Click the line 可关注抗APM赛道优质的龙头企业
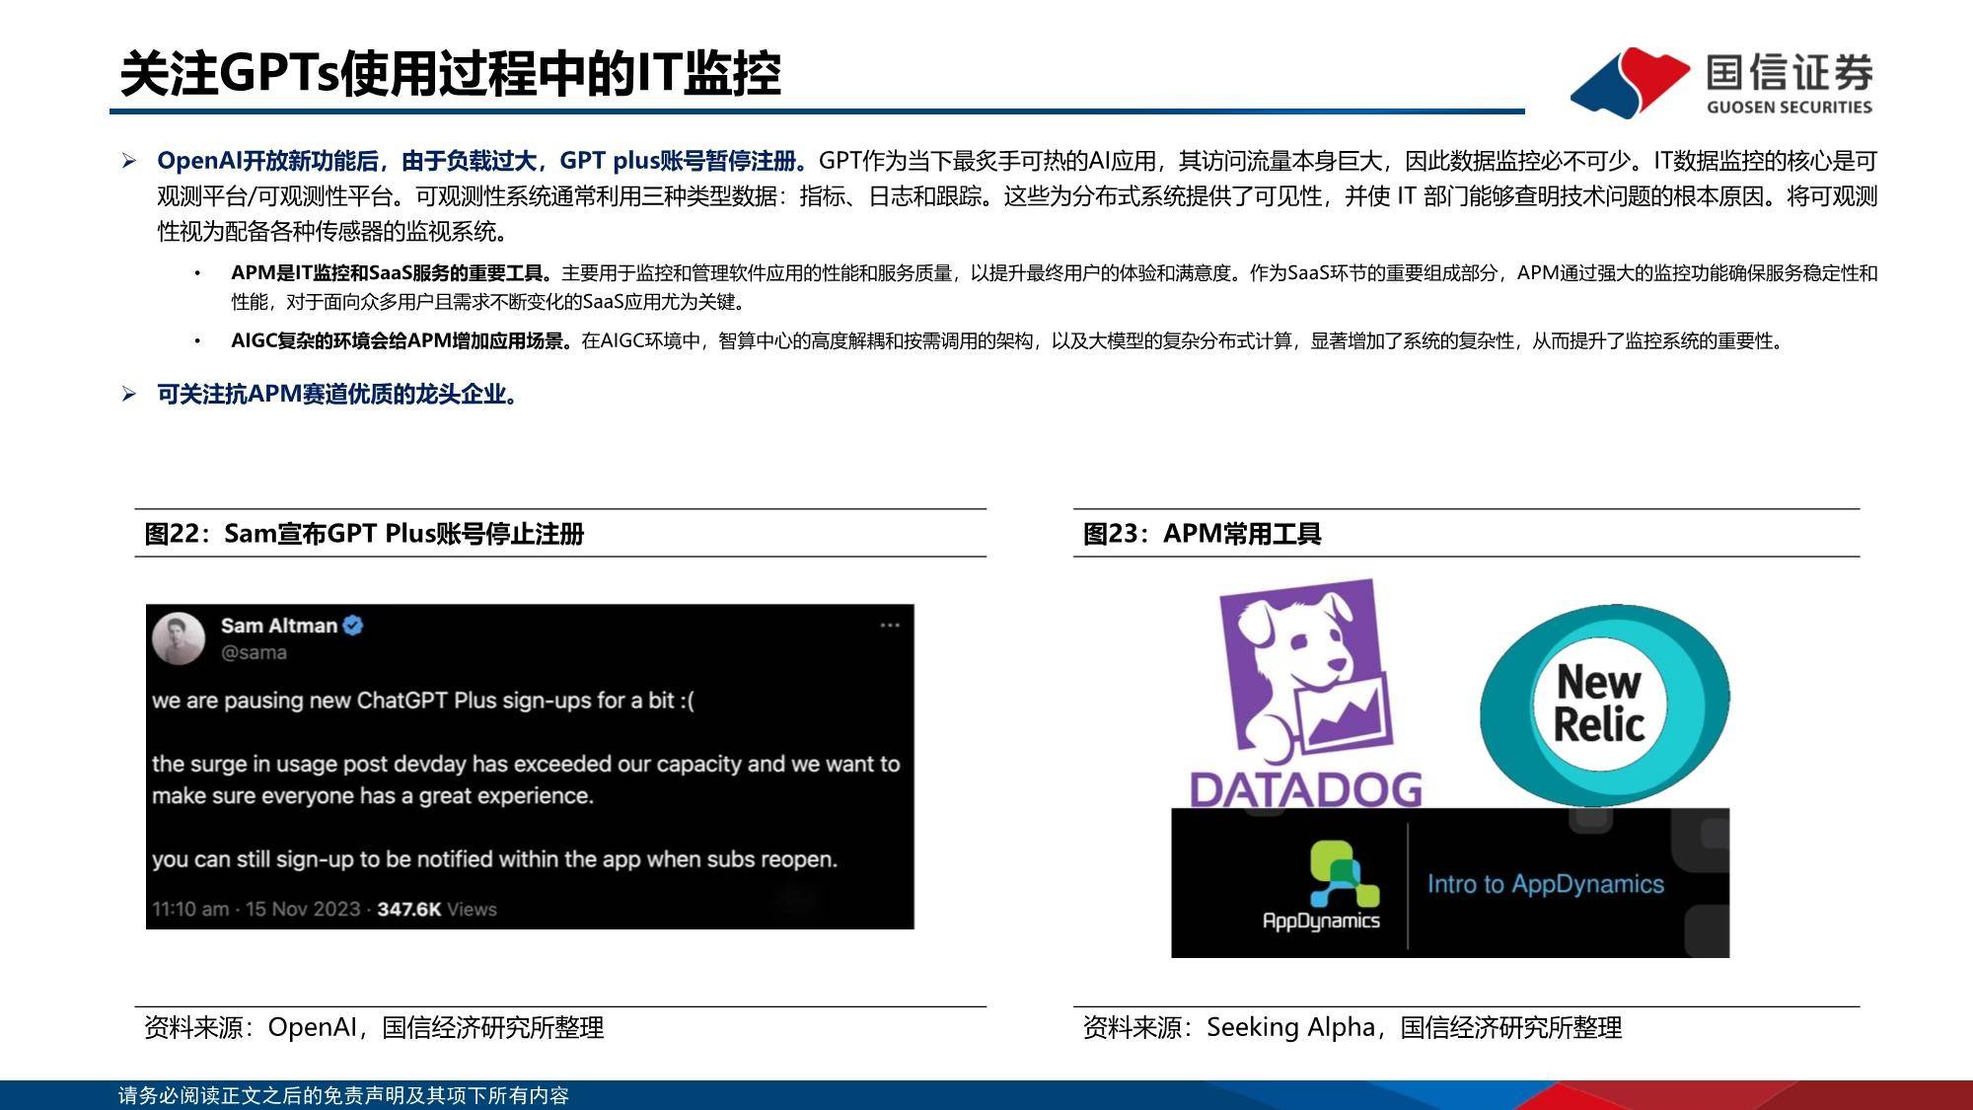This screenshot has width=1973, height=1110. 337,394
